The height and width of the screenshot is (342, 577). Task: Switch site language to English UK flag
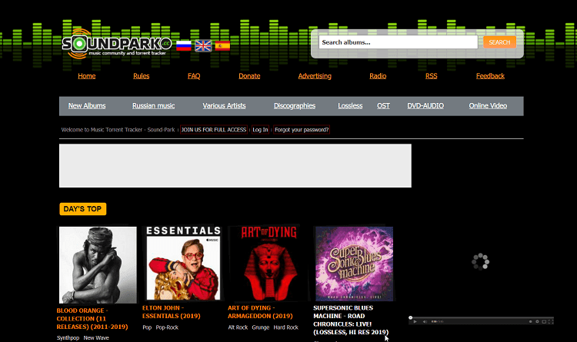click(203, 45)
